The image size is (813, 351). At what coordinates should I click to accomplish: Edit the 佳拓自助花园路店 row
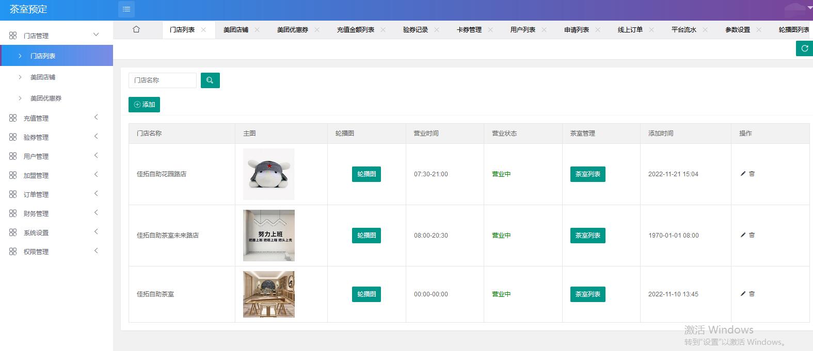coord(743,174)
